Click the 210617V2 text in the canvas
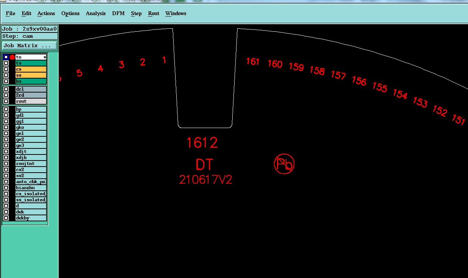Viewport: 468px width, 278px height. pyautogui.click(x=205, y=179)
